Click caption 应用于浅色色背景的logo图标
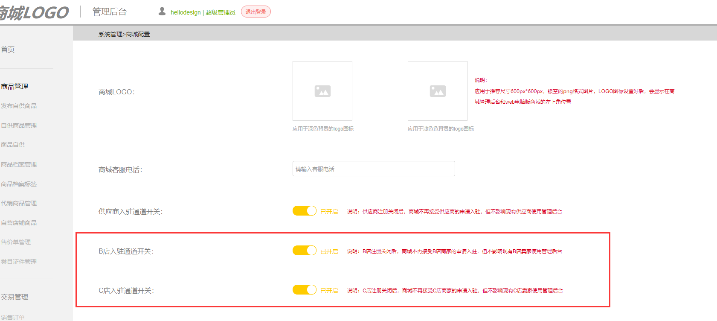 click(441, 129)
